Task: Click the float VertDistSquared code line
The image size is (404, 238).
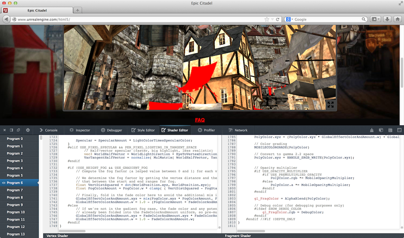Action: point(143,185)
